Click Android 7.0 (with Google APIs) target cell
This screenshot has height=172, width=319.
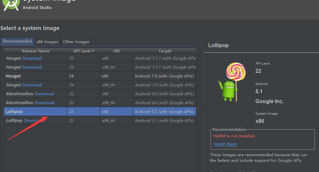pos(164,76)
